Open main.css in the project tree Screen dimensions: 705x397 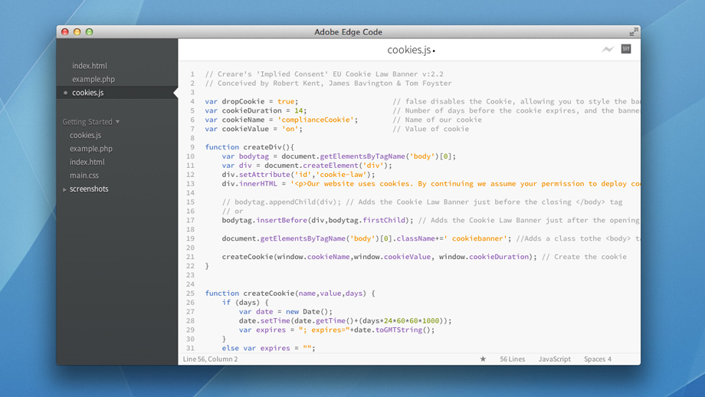(x=84, y=176)
